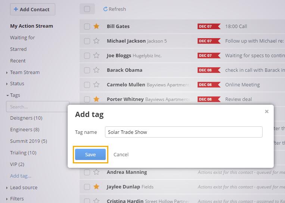
Task: Click the Add Contact button
Action: (x=32, y=9)
